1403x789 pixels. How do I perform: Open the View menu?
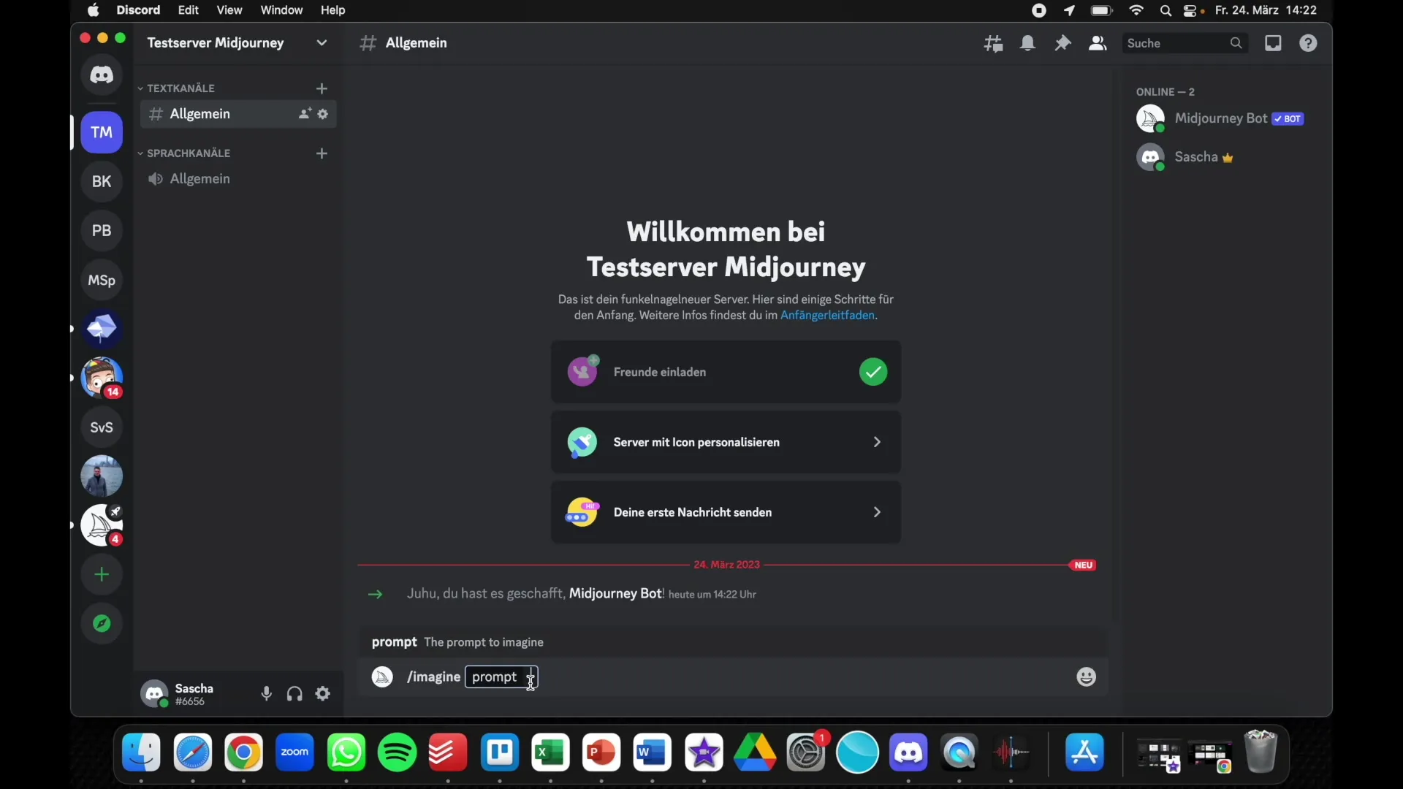coord(229,10)
